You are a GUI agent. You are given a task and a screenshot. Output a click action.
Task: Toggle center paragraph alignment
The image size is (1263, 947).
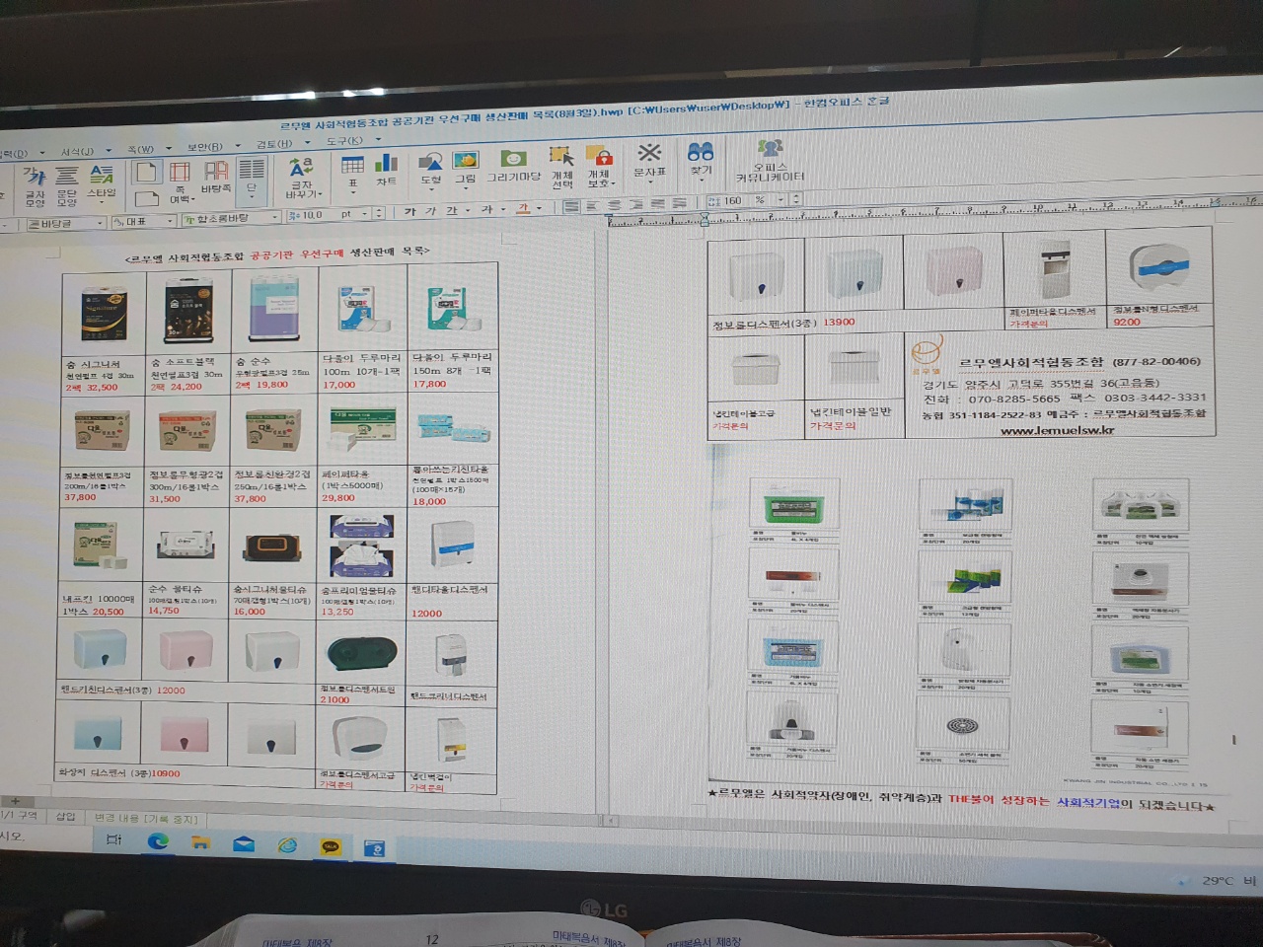pos(616,205)
